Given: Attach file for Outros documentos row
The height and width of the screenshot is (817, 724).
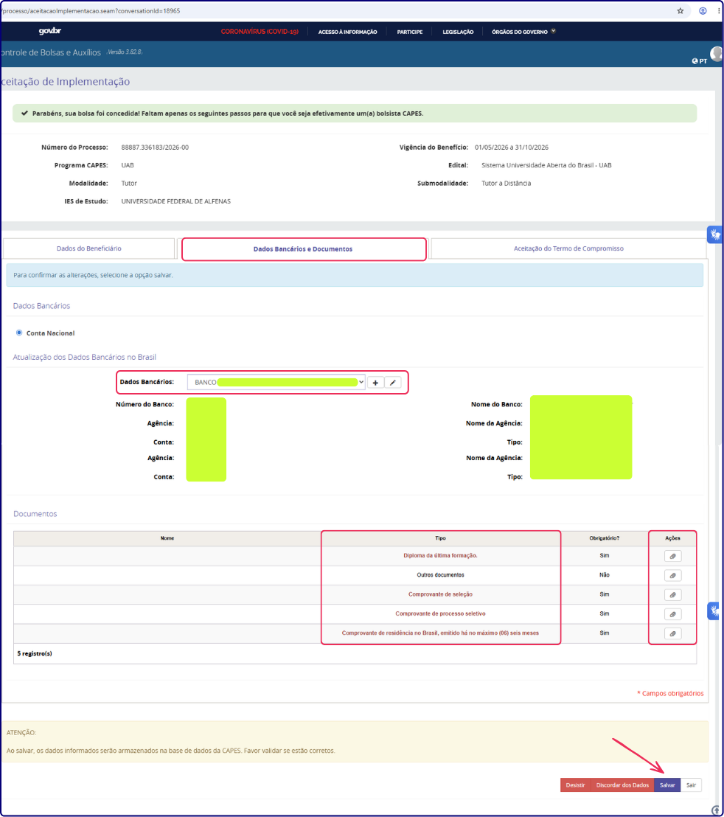Looking at the screenshot, I should pos(672,575).
